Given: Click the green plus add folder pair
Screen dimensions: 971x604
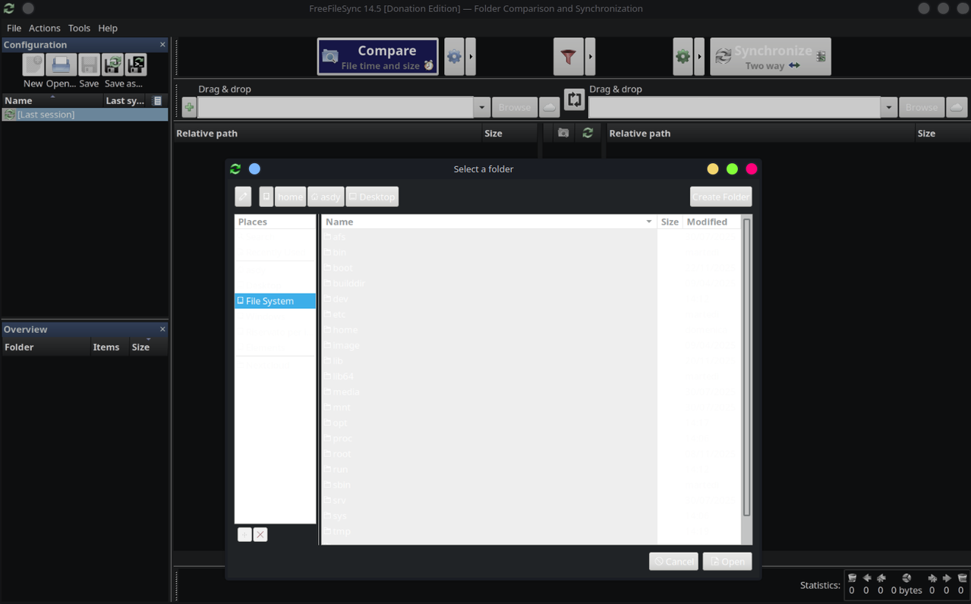Looking at the screenshot, I should pyautogui.click(x=189, y=108).
